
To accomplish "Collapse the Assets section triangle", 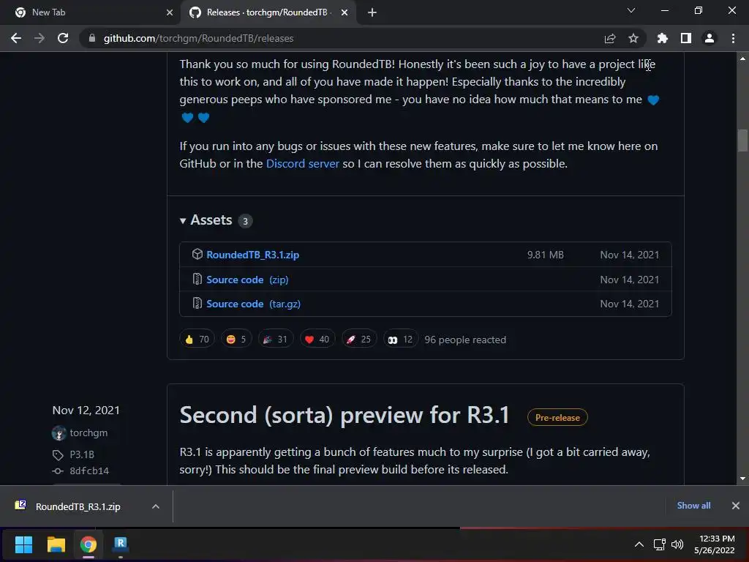I will click(182, 221).
